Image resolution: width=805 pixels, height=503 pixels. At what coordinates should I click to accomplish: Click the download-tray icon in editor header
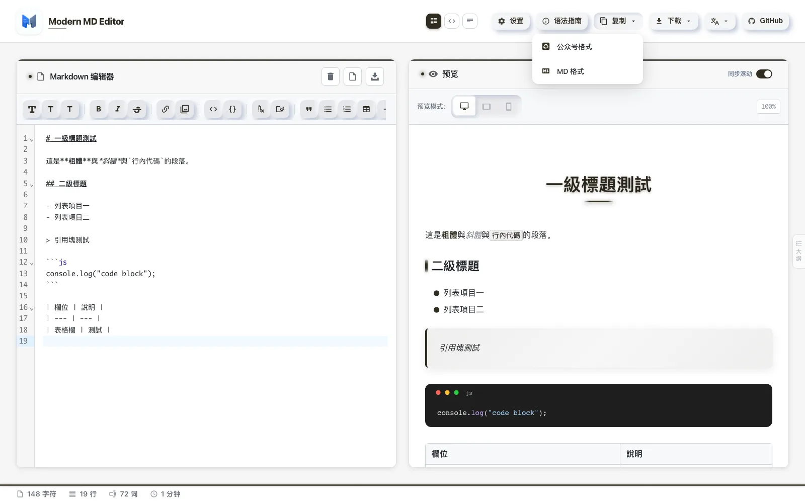pos(375,76)
